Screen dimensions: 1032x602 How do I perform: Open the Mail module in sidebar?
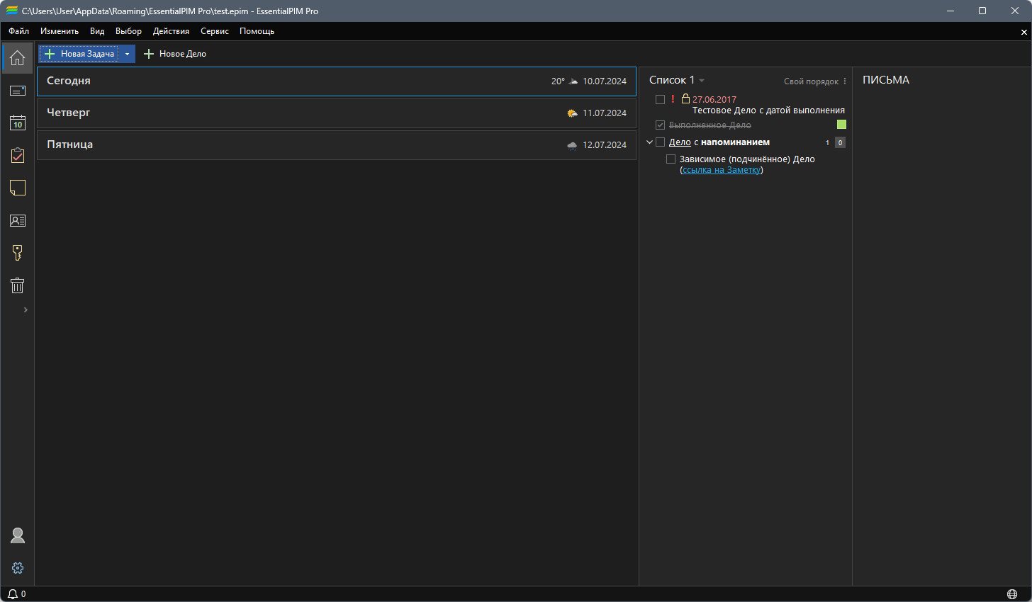tap(18, 91)
